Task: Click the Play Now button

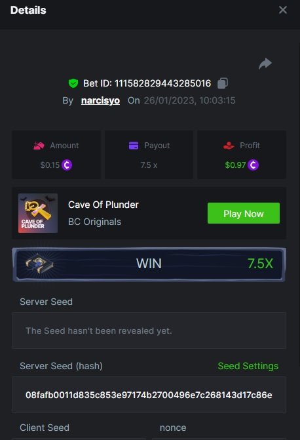Action: (244, 213)
